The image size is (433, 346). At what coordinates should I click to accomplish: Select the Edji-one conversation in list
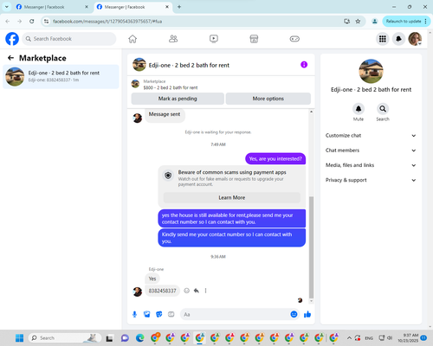pyautogui.click(x=61, y=77)
